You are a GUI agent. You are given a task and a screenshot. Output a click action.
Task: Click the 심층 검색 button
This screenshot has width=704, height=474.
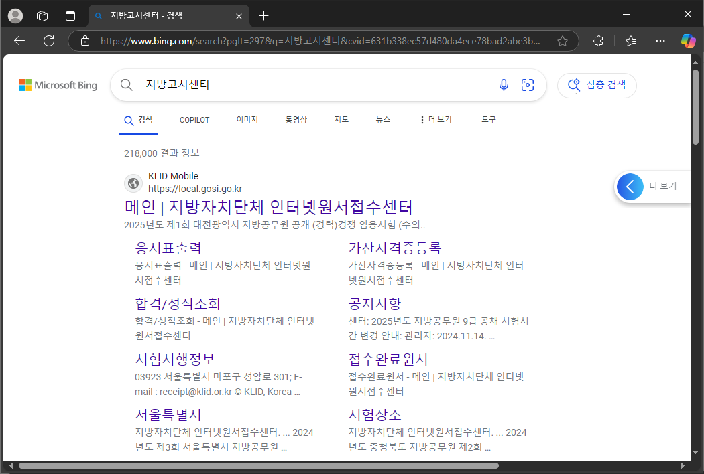[x=597, y=85]
